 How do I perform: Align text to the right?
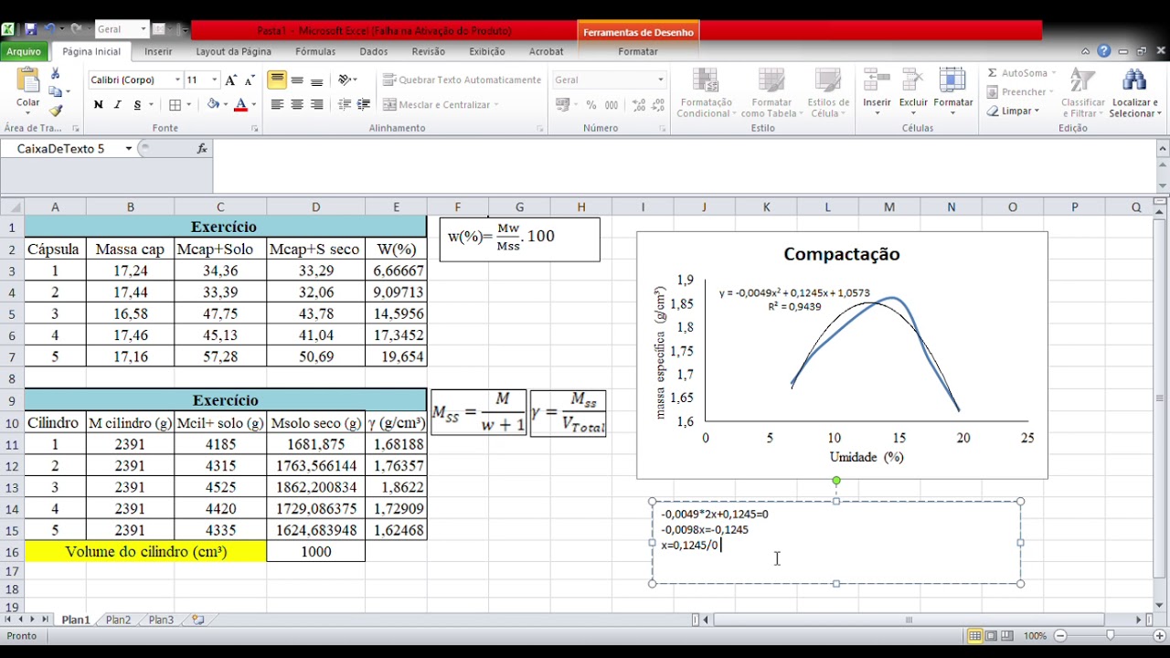click(317, 105)
